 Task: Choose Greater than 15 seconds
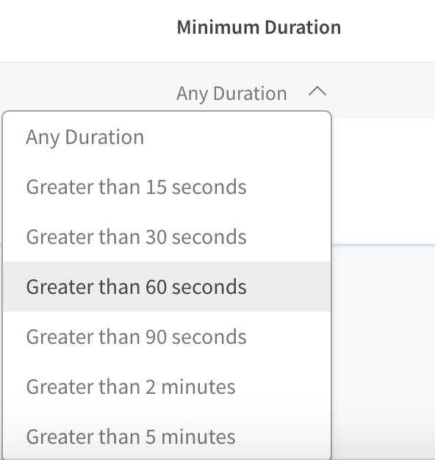(x=167, y=187)
